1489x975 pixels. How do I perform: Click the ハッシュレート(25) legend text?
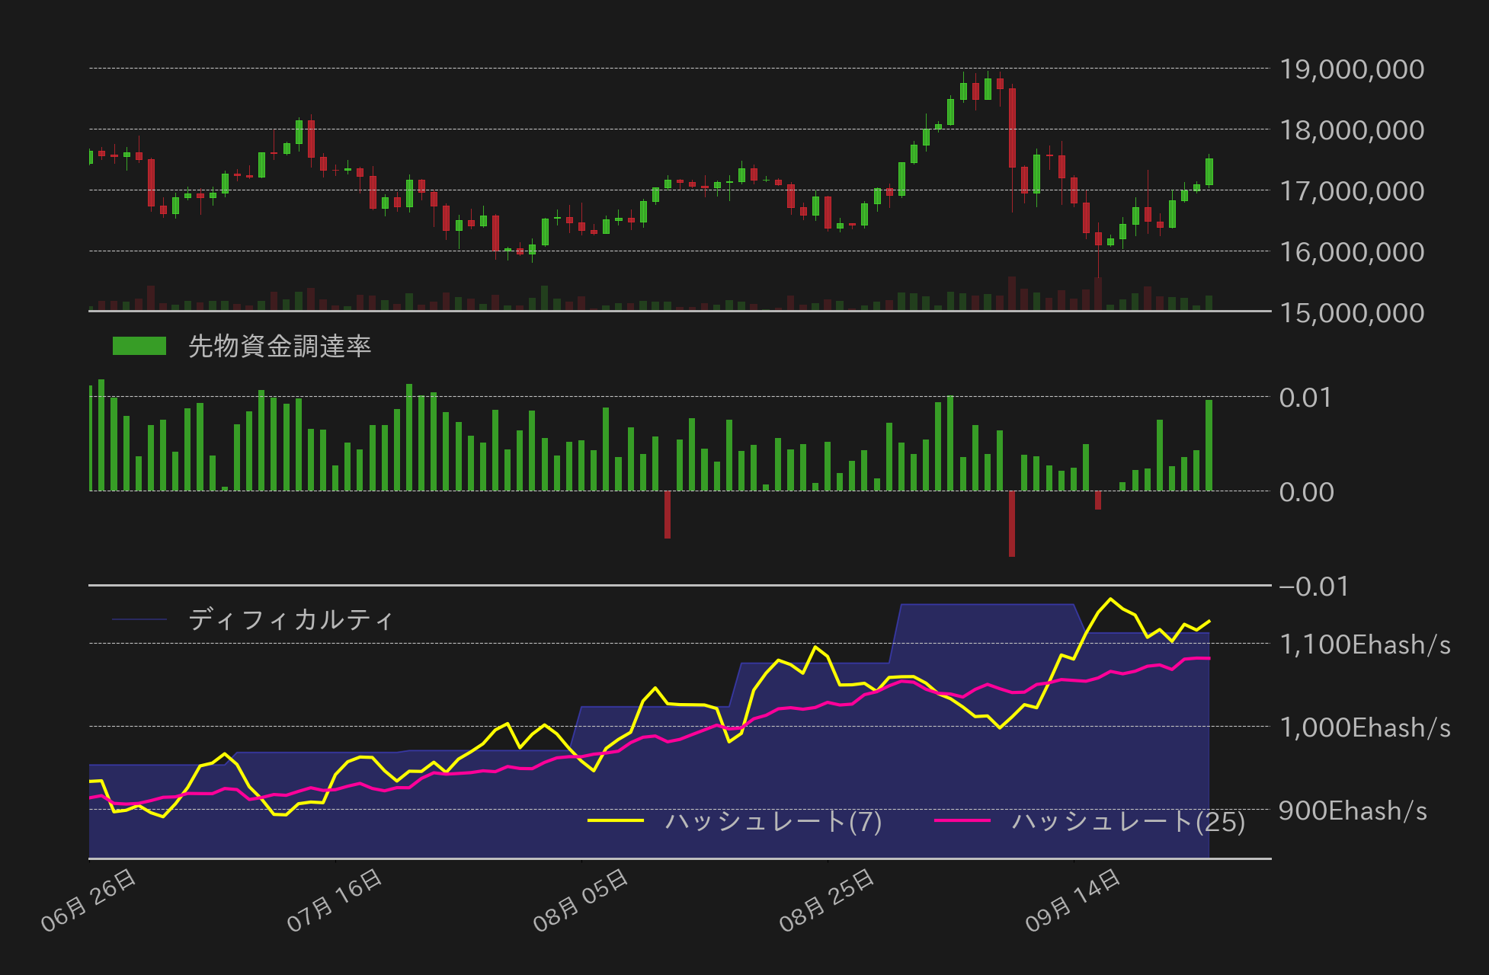click(1128, 821)
